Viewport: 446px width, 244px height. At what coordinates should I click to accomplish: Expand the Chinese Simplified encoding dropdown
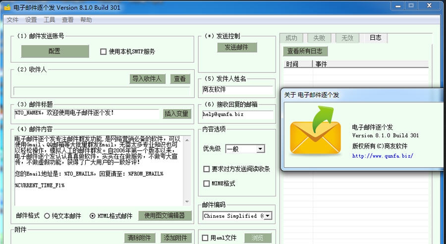(268, 216)
